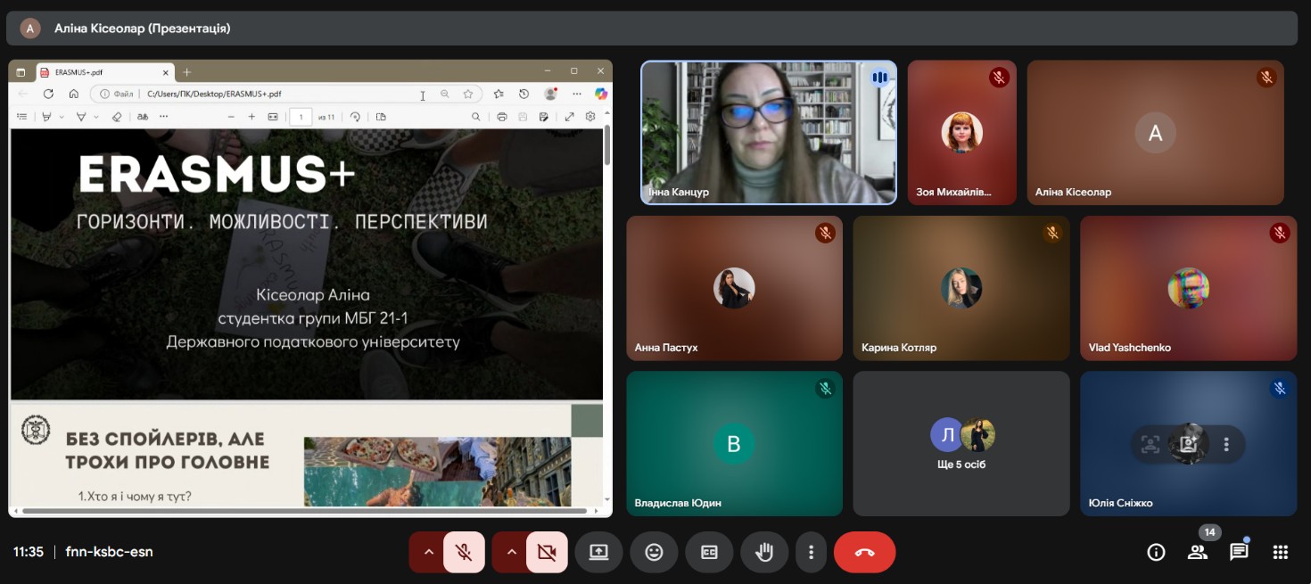Unmute the microphone
Screen dimensions: 1311x584
(x=464, y=552)
